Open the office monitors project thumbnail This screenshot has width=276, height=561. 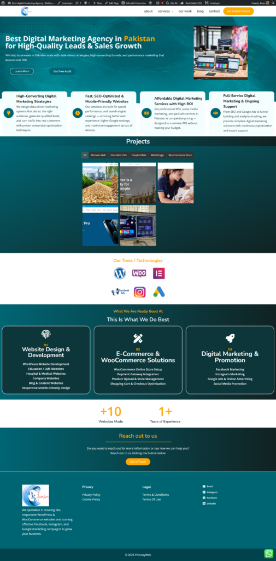click(138, 225)
